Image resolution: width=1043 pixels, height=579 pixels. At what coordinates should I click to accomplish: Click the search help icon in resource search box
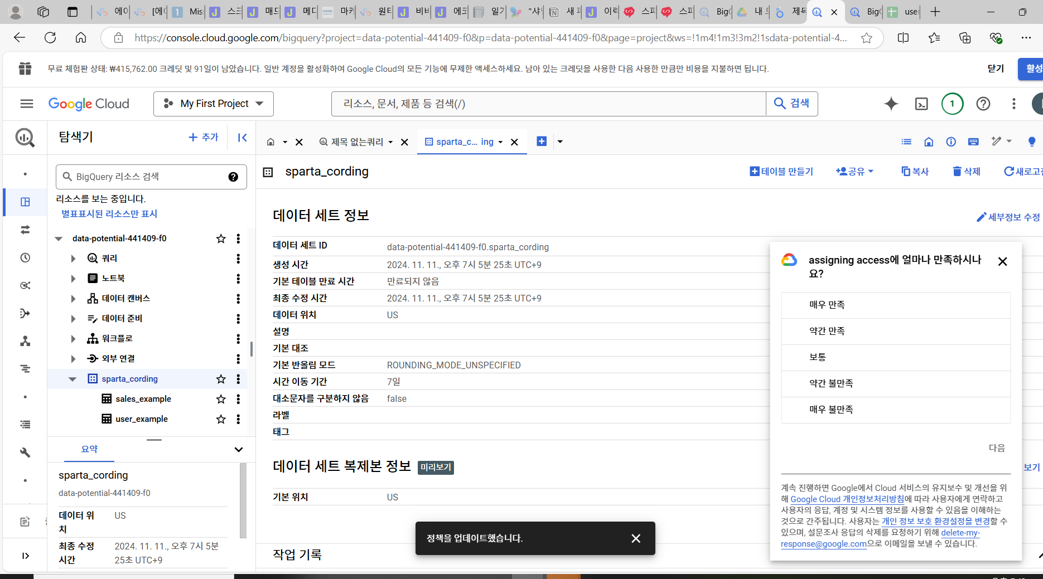tap(233, 177)
